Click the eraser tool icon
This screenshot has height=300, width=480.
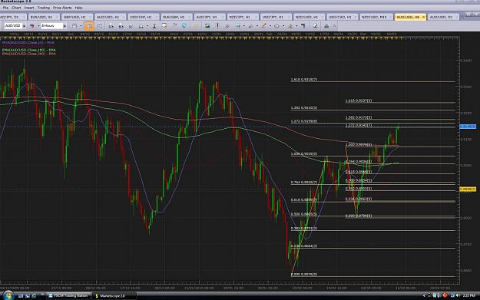(x=315, y=25)
